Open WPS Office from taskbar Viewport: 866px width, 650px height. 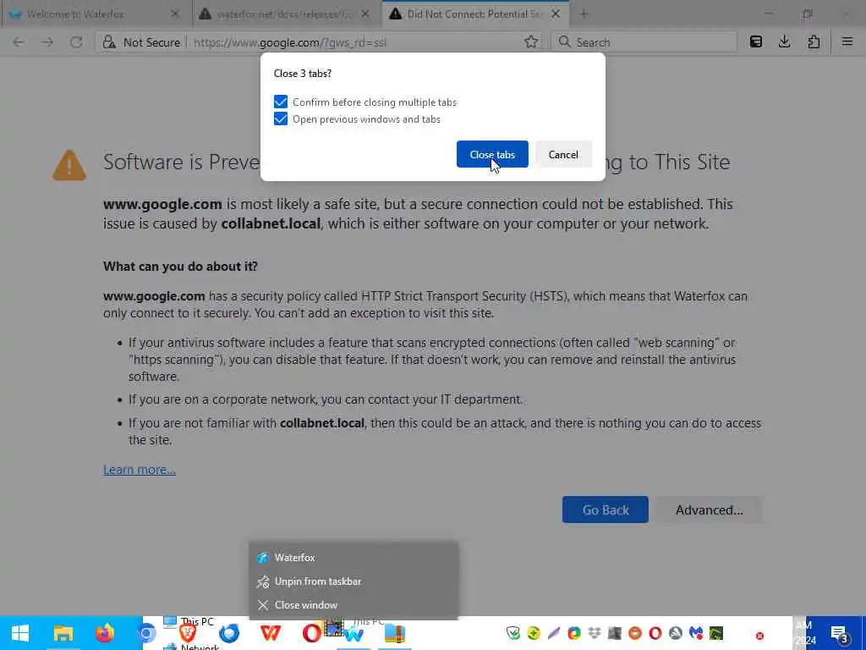click(x=270, y=633)
